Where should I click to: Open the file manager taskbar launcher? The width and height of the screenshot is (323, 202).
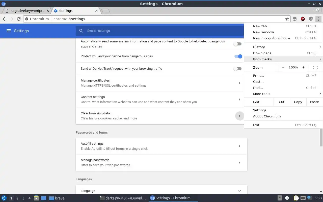point(36,198)
